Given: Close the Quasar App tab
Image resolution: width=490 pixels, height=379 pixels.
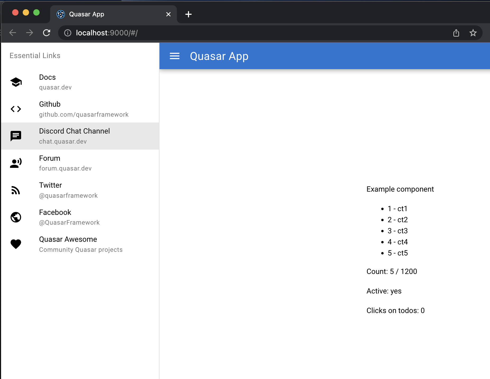Looking at the screenshot, I should (x=168, y=14).
